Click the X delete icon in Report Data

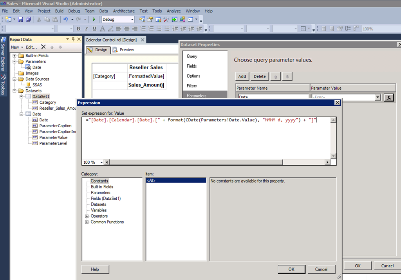pos(43,47)
